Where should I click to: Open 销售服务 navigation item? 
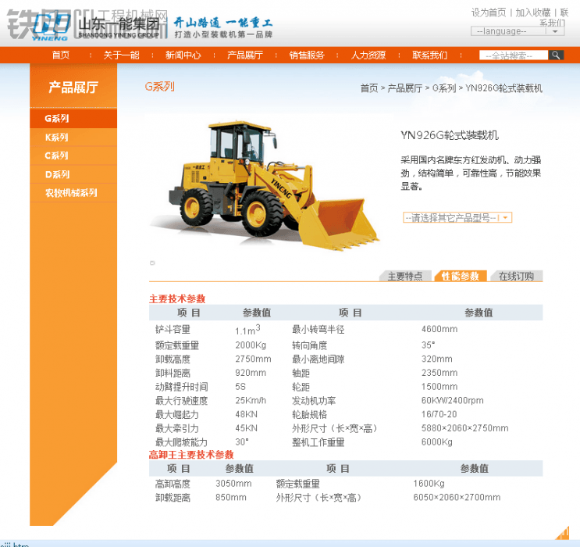307,55
